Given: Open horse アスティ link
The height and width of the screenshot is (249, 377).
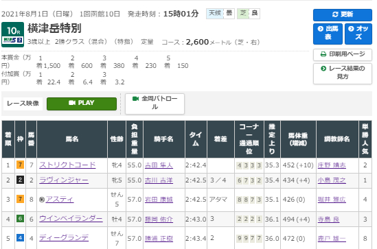Looking at the screenshot, I should pos(60,200).
